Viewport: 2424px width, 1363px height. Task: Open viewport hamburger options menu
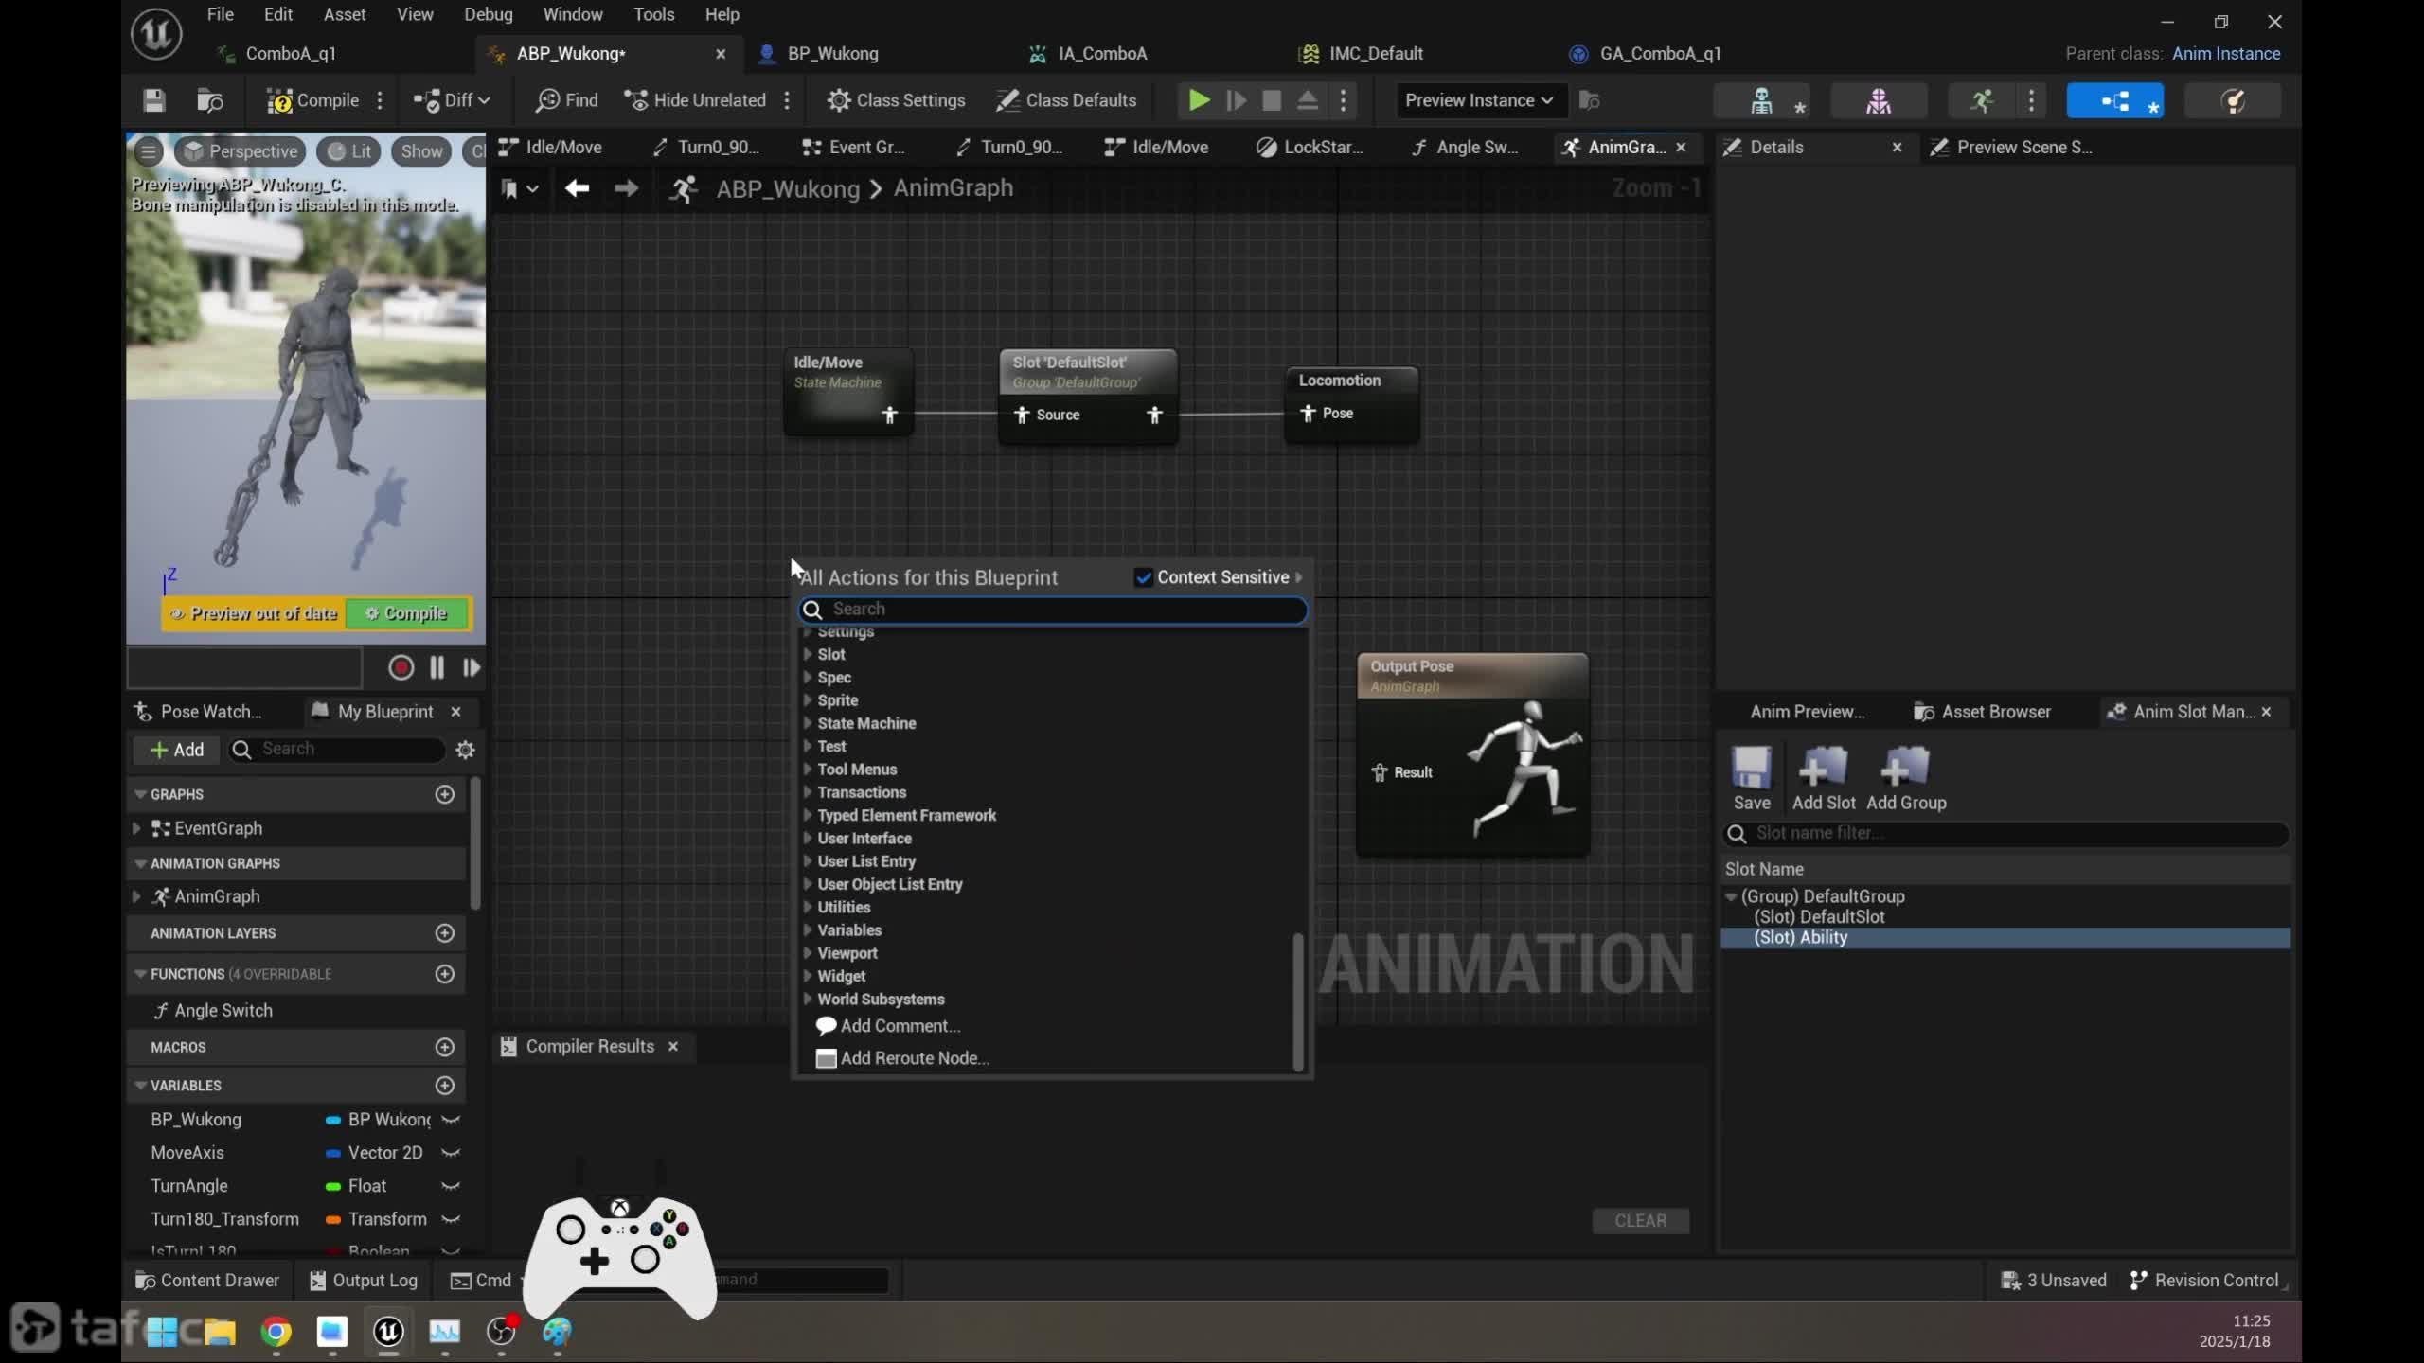click(x=148, y=151)
